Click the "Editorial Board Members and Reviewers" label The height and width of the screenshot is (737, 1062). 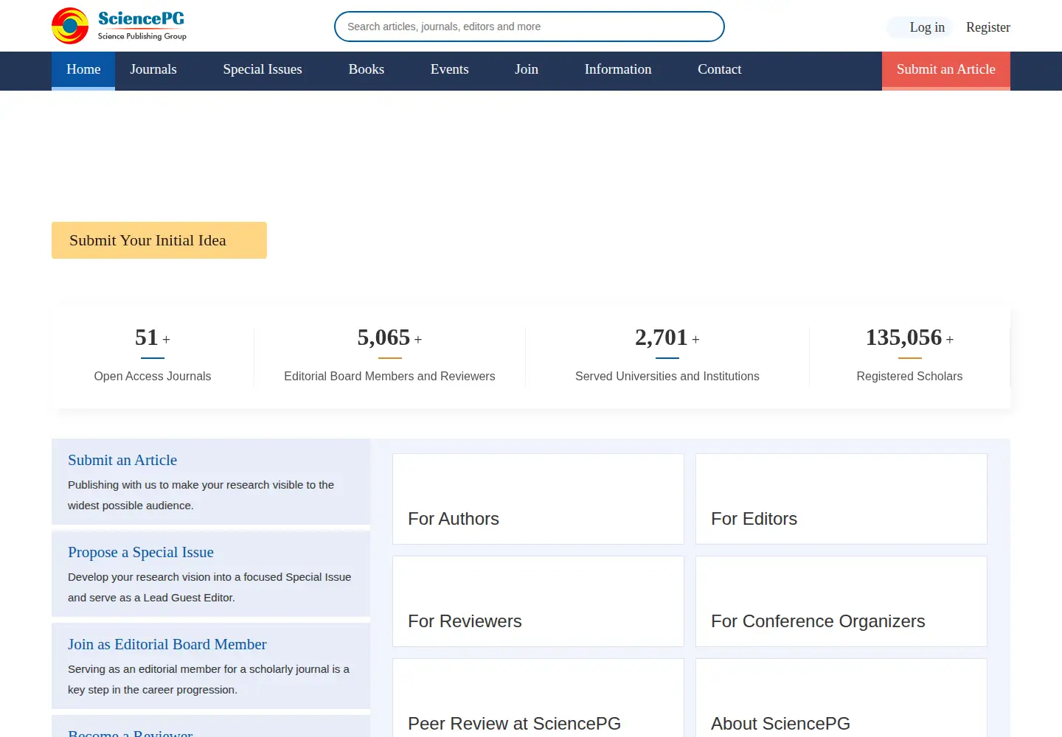click(389, 377)
